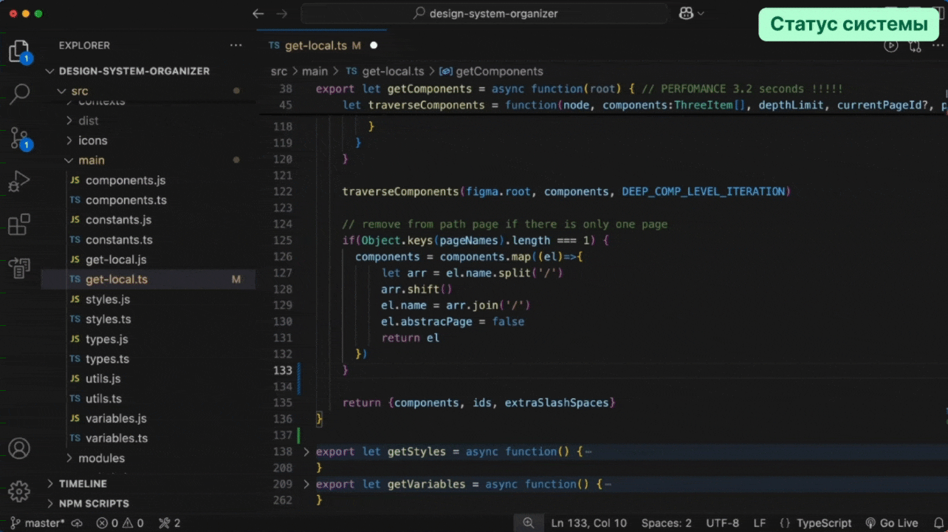
Task: Click the sticky scroll traverseComponents line
Action: point(602,105)
